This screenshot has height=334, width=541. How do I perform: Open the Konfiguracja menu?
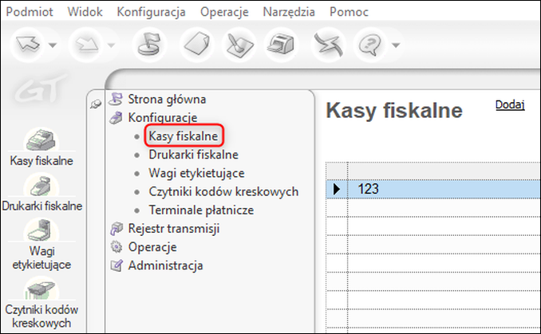pyautogui.click(x=151, y=12)
